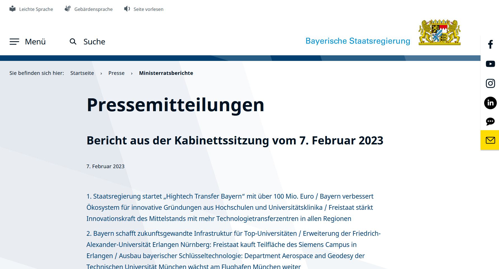Viewport: 499px width, 269px height.
Task: Click the Kabinettssitzung press release heading
Action: point(235,141)
